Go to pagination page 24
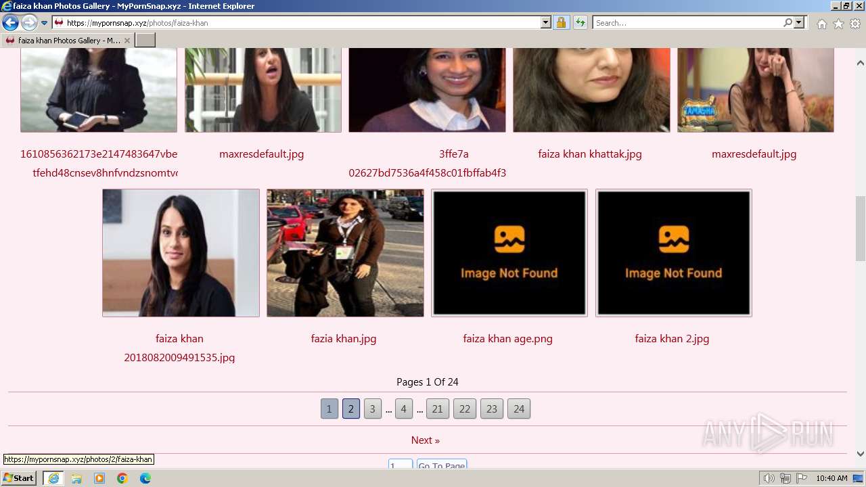866x487 pixels. [x=519, y=409]
